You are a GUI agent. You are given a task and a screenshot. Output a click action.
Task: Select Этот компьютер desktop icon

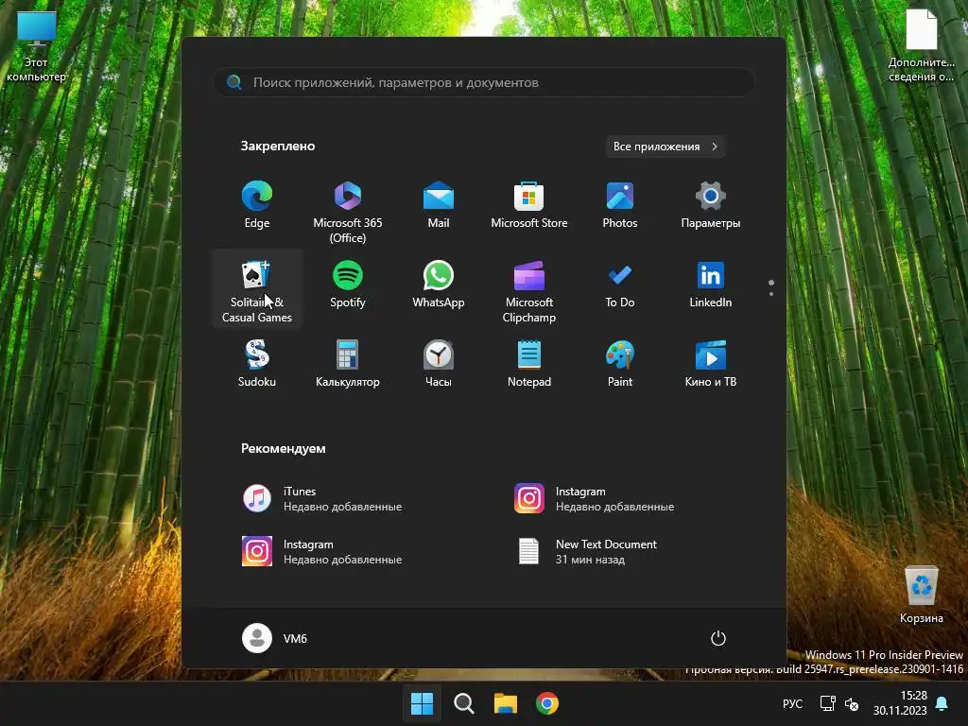click(37, 47)
